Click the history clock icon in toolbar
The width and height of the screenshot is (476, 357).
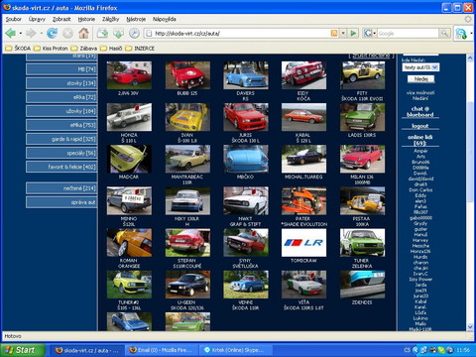(134, 33)
